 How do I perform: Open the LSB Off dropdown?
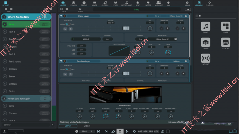(x=82, y=50)
